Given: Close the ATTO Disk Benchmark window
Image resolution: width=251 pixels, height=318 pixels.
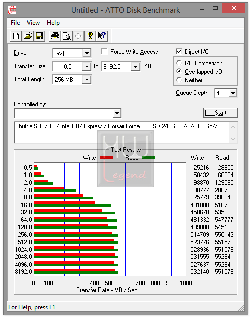Looking at the screenshot, I should [x=233, y=8].
